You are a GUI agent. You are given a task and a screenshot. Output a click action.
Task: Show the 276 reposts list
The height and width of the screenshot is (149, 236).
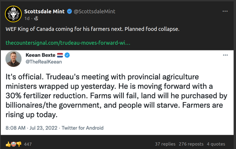pos(191,144)
